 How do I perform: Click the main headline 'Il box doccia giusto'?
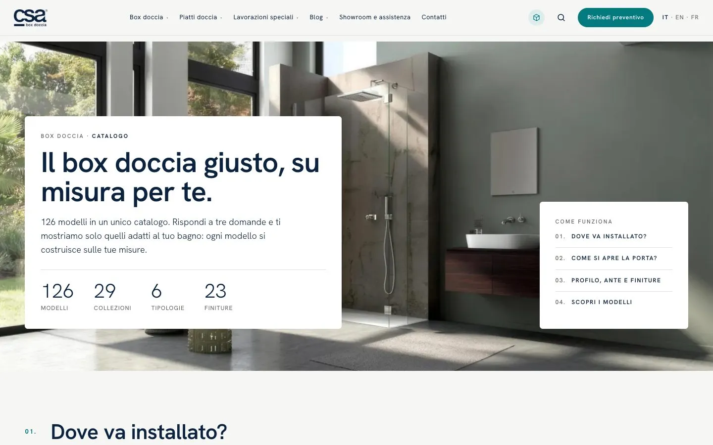(180, 177)
